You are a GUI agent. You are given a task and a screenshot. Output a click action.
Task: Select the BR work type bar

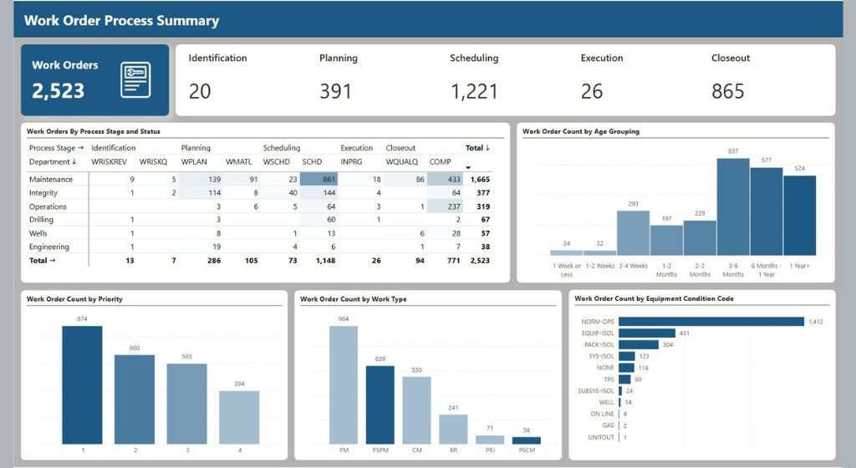[453, 430]
